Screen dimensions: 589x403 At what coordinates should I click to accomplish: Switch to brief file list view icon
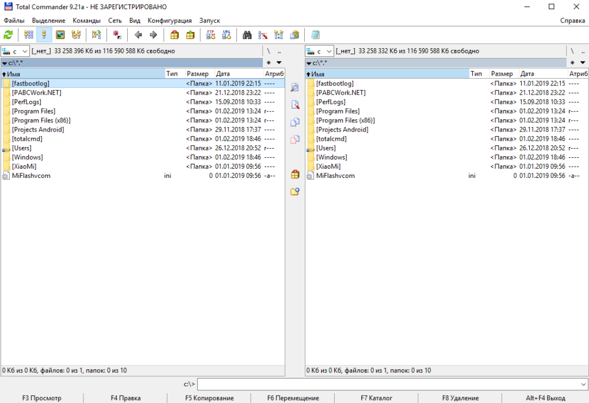29,35
